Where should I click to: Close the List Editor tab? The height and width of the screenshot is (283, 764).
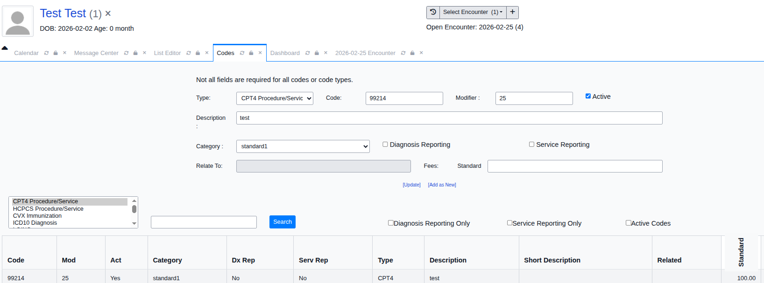tap(207, 53)
